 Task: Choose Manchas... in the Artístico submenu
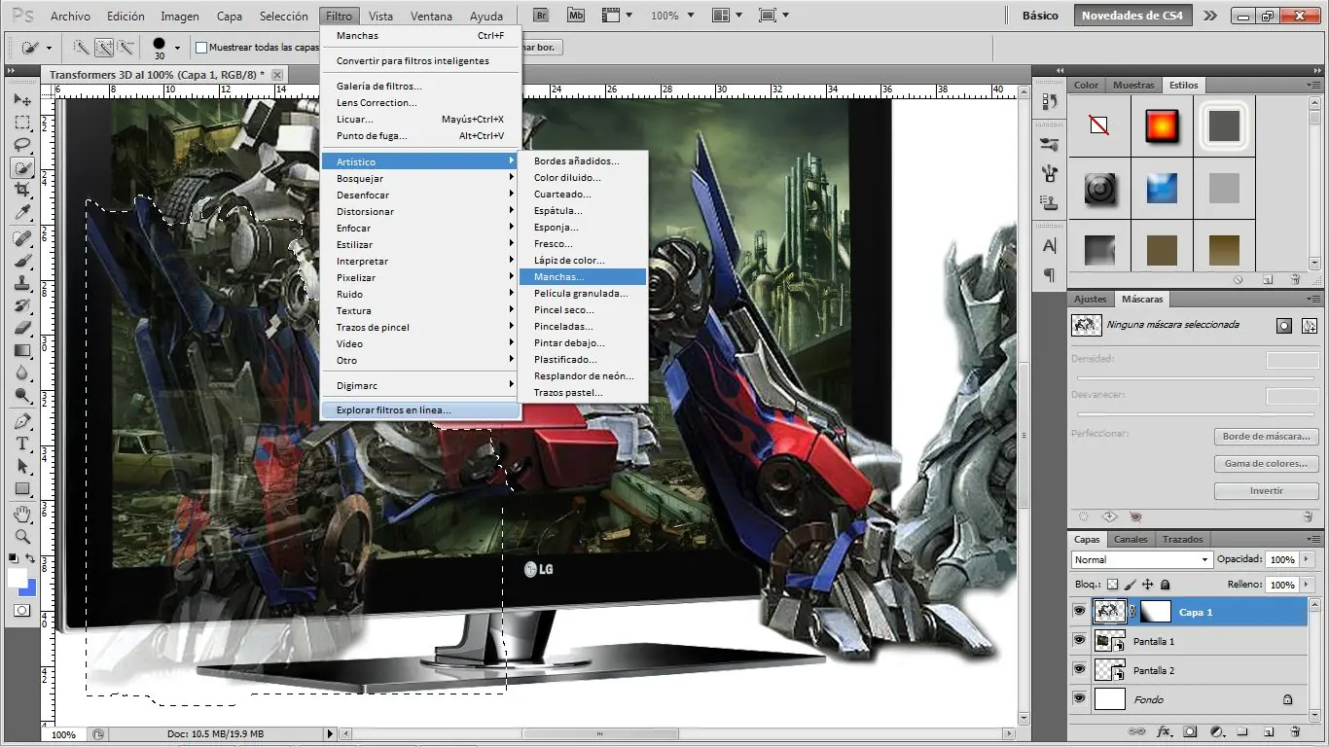[x=582, y=276]
